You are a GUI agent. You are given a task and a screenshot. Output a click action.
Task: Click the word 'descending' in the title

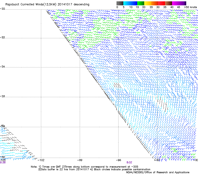81,4
